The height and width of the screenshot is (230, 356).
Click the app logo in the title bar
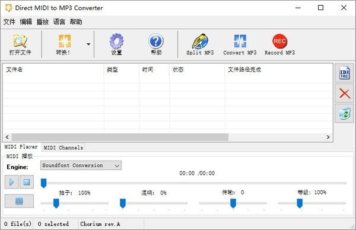8,8
